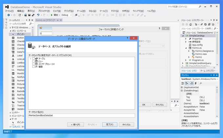Click the Events lightning bolt icon
Viewport: 223px width, 138px height.
tap(196, 84)
